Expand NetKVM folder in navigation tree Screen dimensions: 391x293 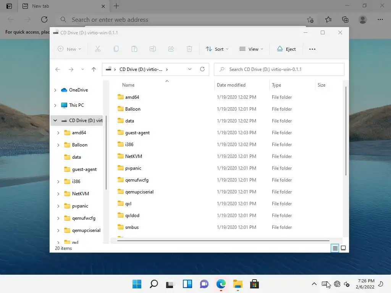(x=58, y=194)
